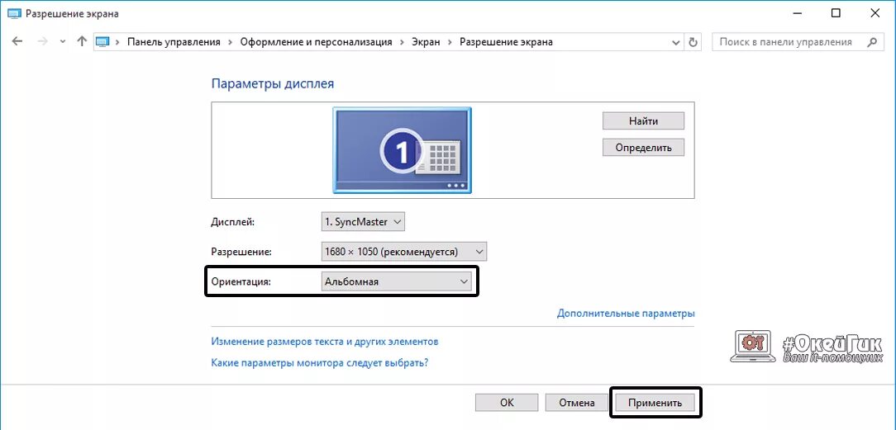Click the monitor icon in address bar
The width and height of the screenshot is (896, 430).
pos(102,41)
